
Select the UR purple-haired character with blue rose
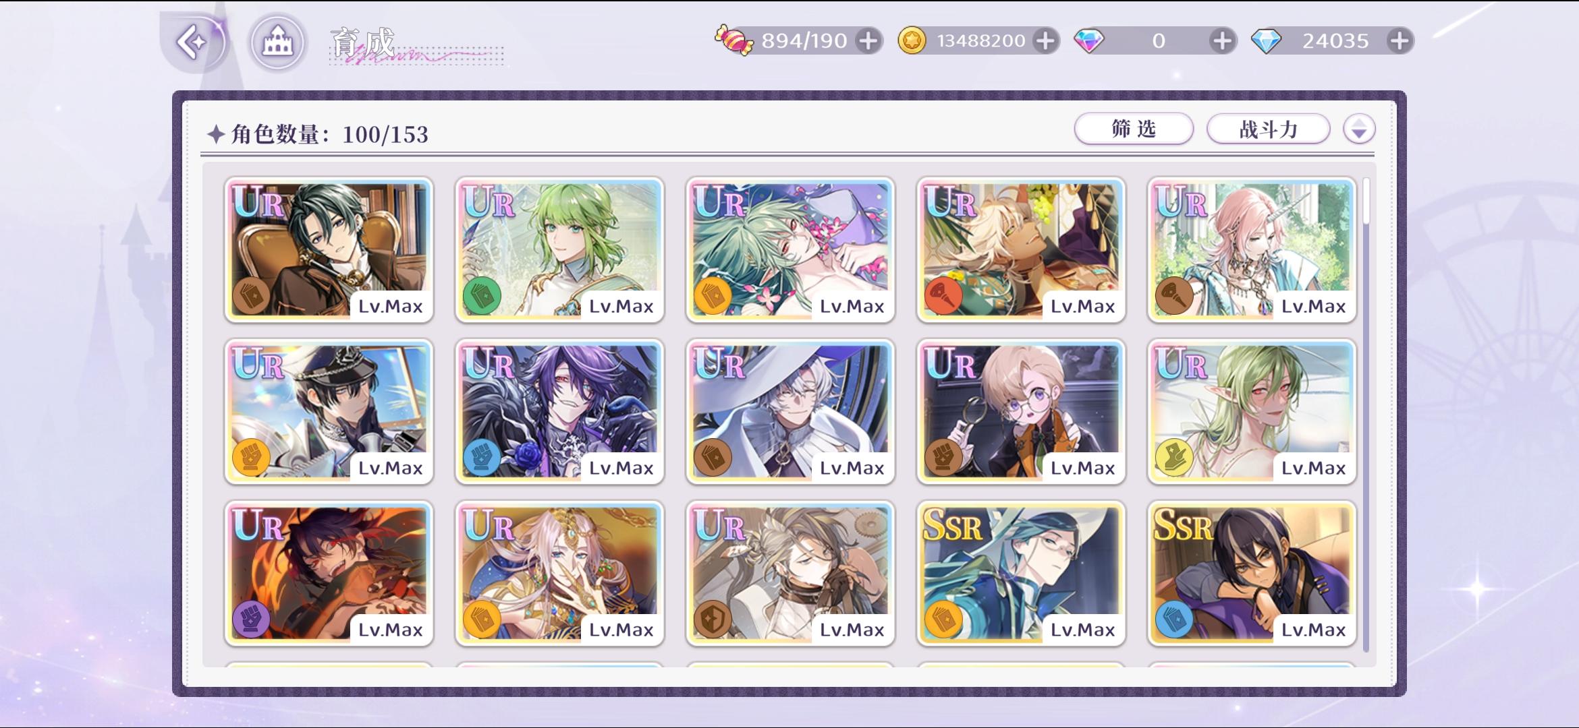pos(559,411)
